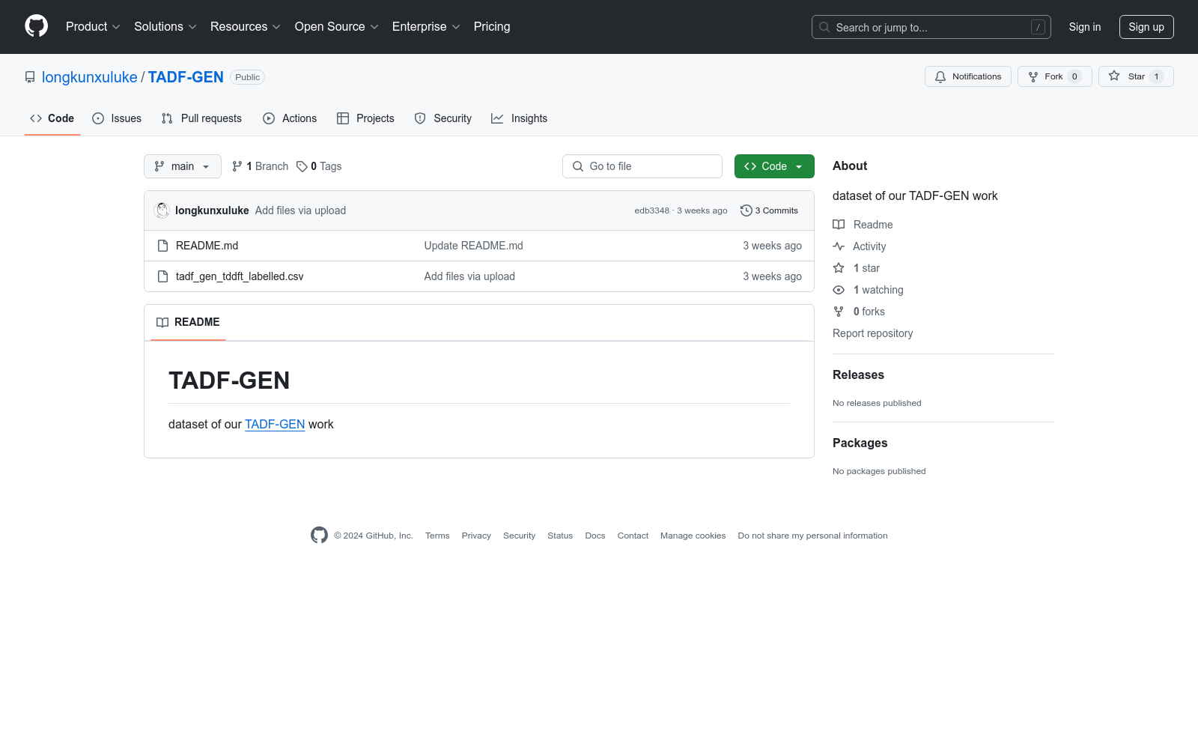Viewport: 1198px width, 749px height.
Task: Open the Privacy footer link
Action: click(476, 536)
